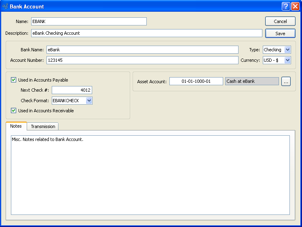Open the help question mark button
The image size is (302, 227).
tap(286, 6)
